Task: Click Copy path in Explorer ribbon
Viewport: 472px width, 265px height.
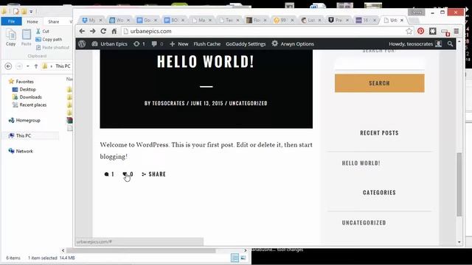Action: (x=49, y=39)
